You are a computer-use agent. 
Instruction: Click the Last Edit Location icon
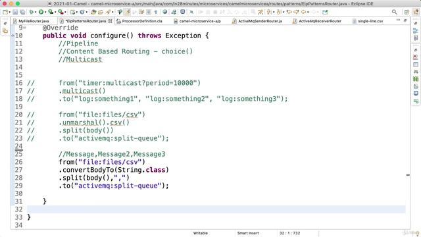pos(289,12)
